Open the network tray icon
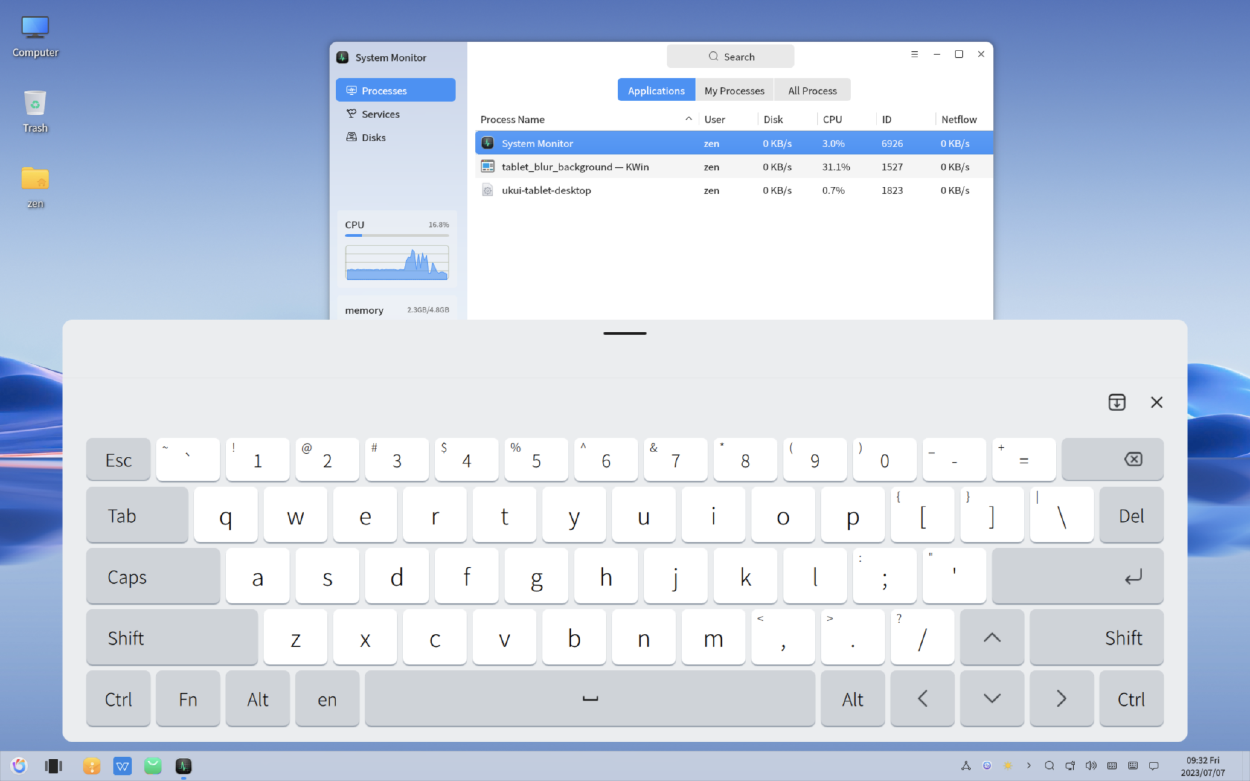Viewport: 1250px width, 781px height. (1070, 765)
